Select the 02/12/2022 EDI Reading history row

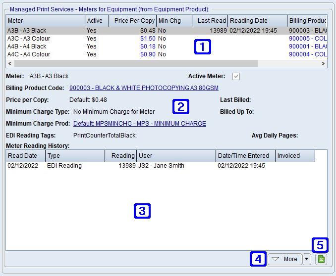tap(99, 166)
